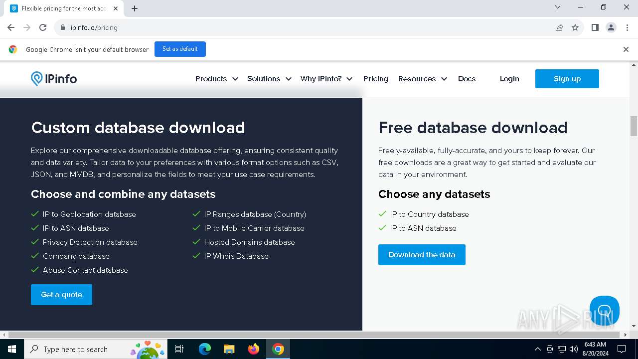
Task: Open the chat support widget
Action: [604, 310]
